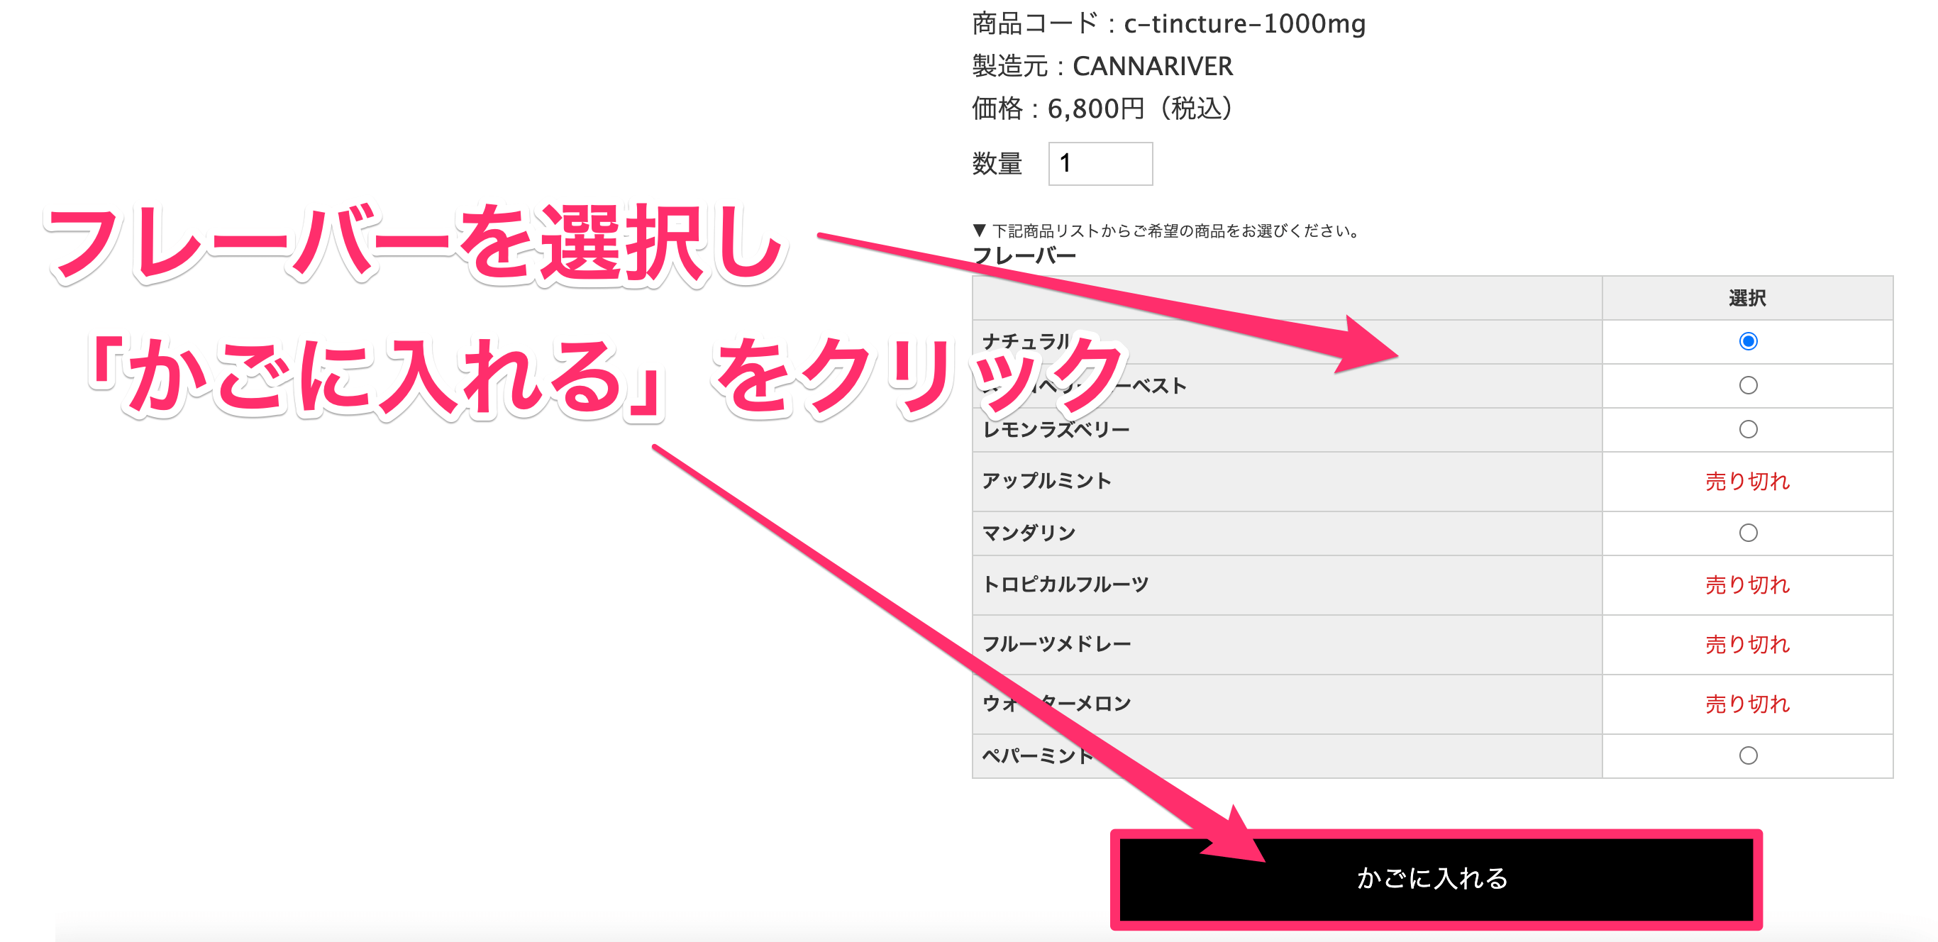Click the 下記商品リスト instruction text
The image size is (1938, 942).
(1166, 231)
